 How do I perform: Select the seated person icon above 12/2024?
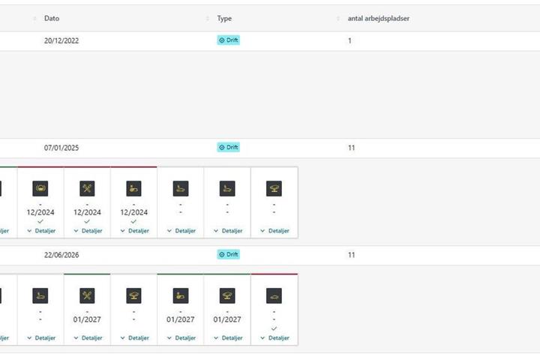134,188
